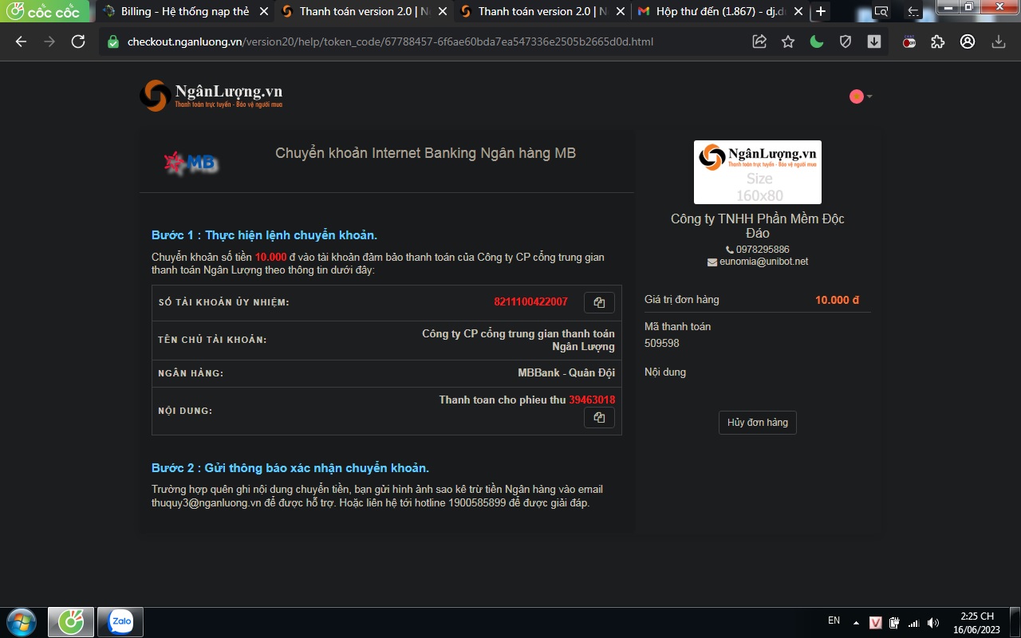Viewport: 1021px width, 638px height.
Task: Open the language flag dropdown
Action: coord(861,96)
